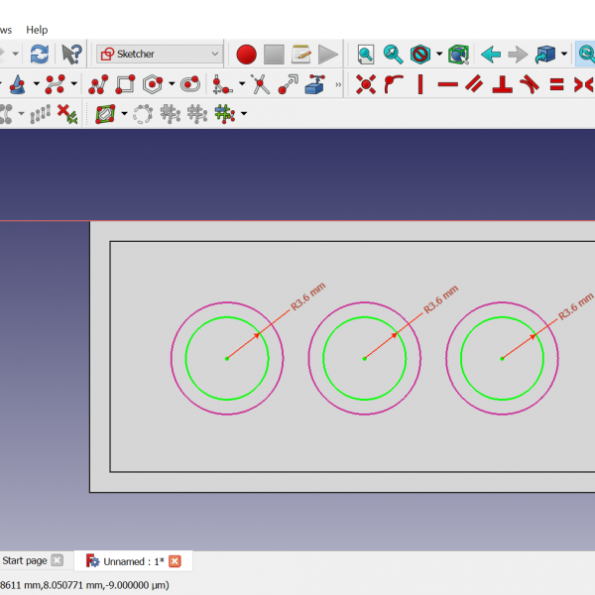Apply the Vertical constraint
The width and height of the screenshot is (595, 595).
[x=419, y=84]
